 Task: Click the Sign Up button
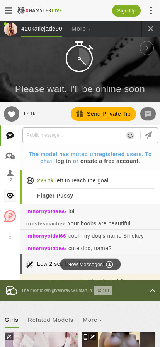(x=126, y=10)
